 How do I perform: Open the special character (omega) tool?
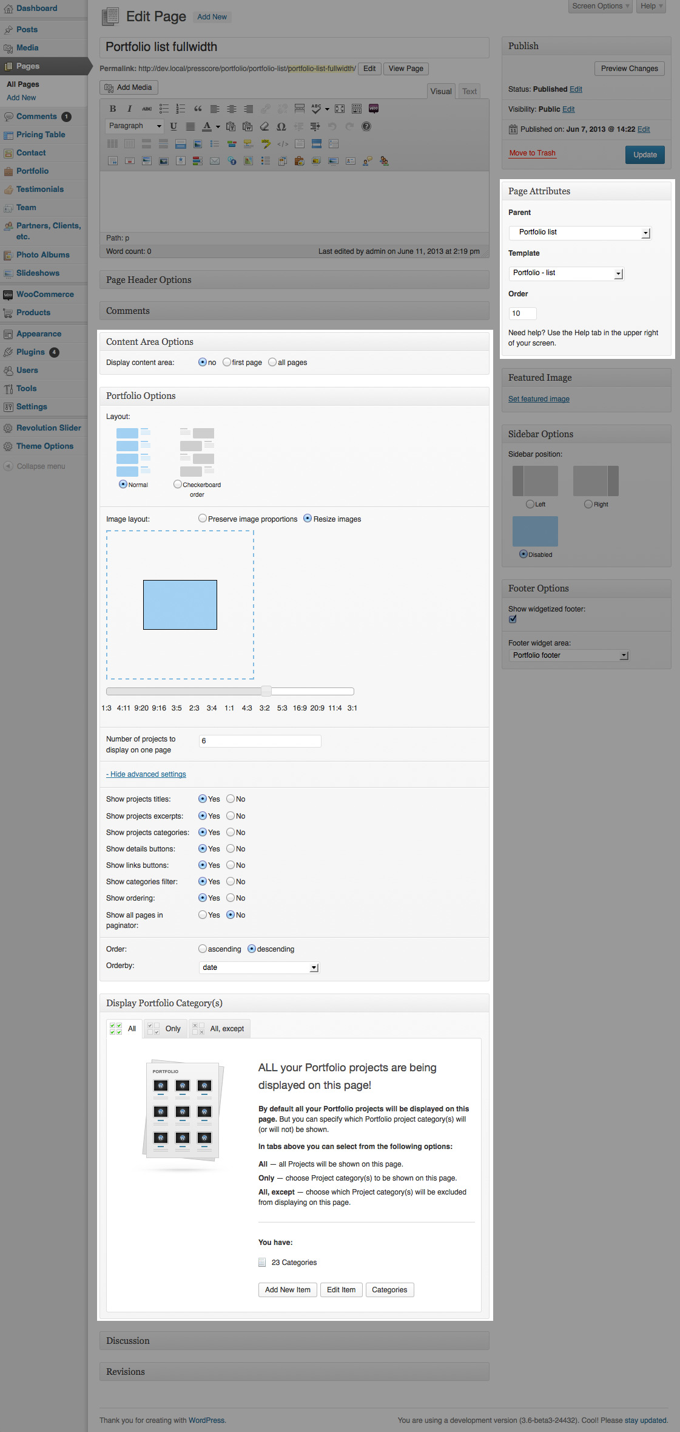click(x=281, y=126)
